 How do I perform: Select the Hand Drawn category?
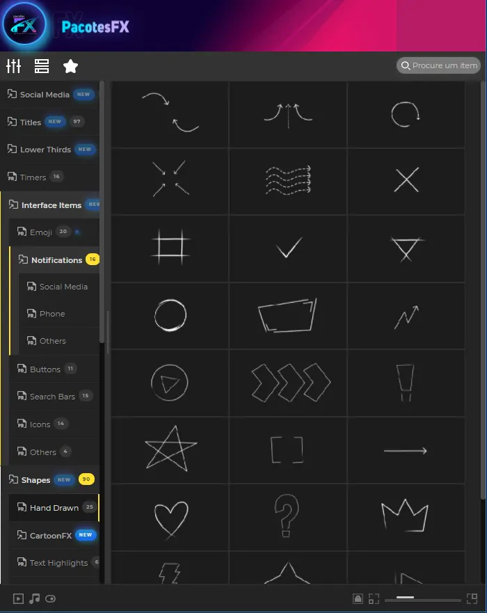54,508
